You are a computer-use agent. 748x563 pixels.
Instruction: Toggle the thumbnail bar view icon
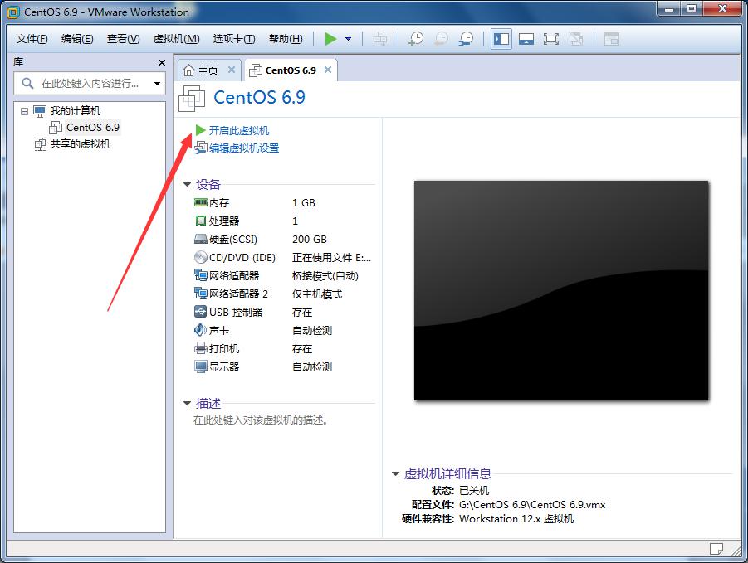tap(526, 39)
